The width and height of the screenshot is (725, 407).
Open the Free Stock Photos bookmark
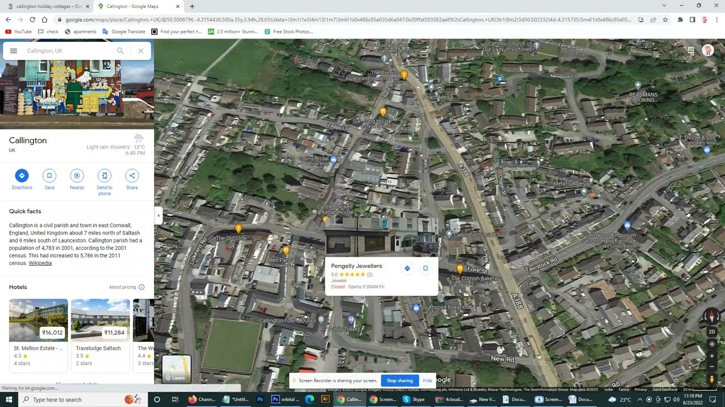click(x=288, y=32)
